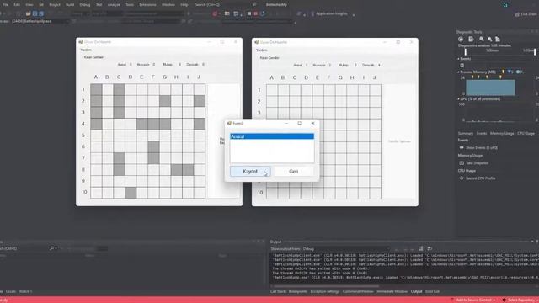Screen dimensions: 539x303
Task: Click the left timeline handle in Diagnostic Tools
Action: point(466,52)
